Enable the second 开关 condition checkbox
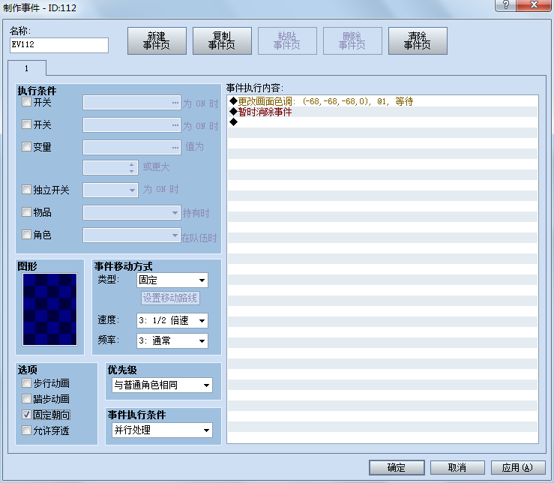The width and height of the screenshot is (554, 483). (x=26, y=124)
